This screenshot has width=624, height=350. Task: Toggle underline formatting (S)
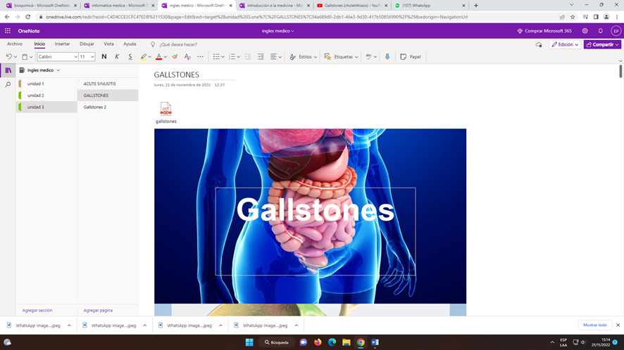coord(130,57)
